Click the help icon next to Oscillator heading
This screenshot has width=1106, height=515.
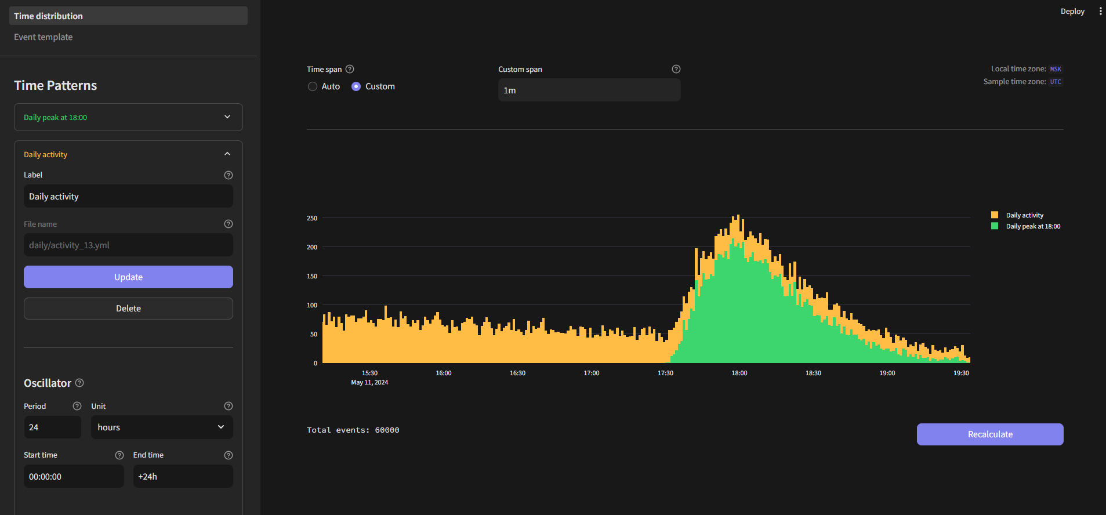[80, 383]
